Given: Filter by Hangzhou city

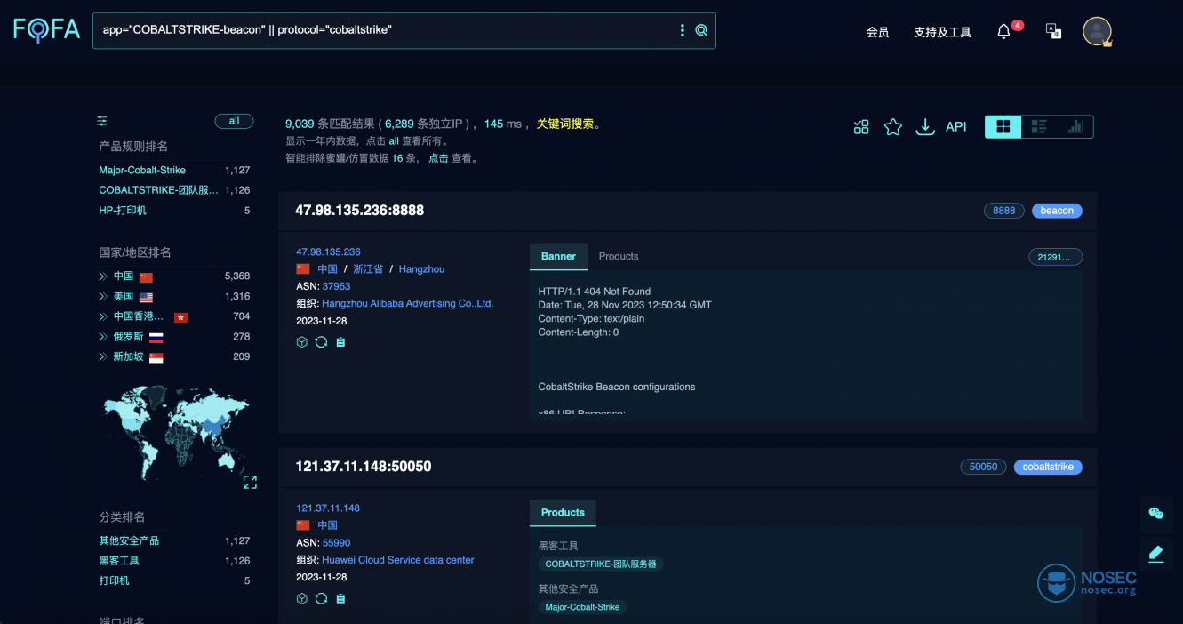Looking at the screenshot, I should click(x=421, y=269).
